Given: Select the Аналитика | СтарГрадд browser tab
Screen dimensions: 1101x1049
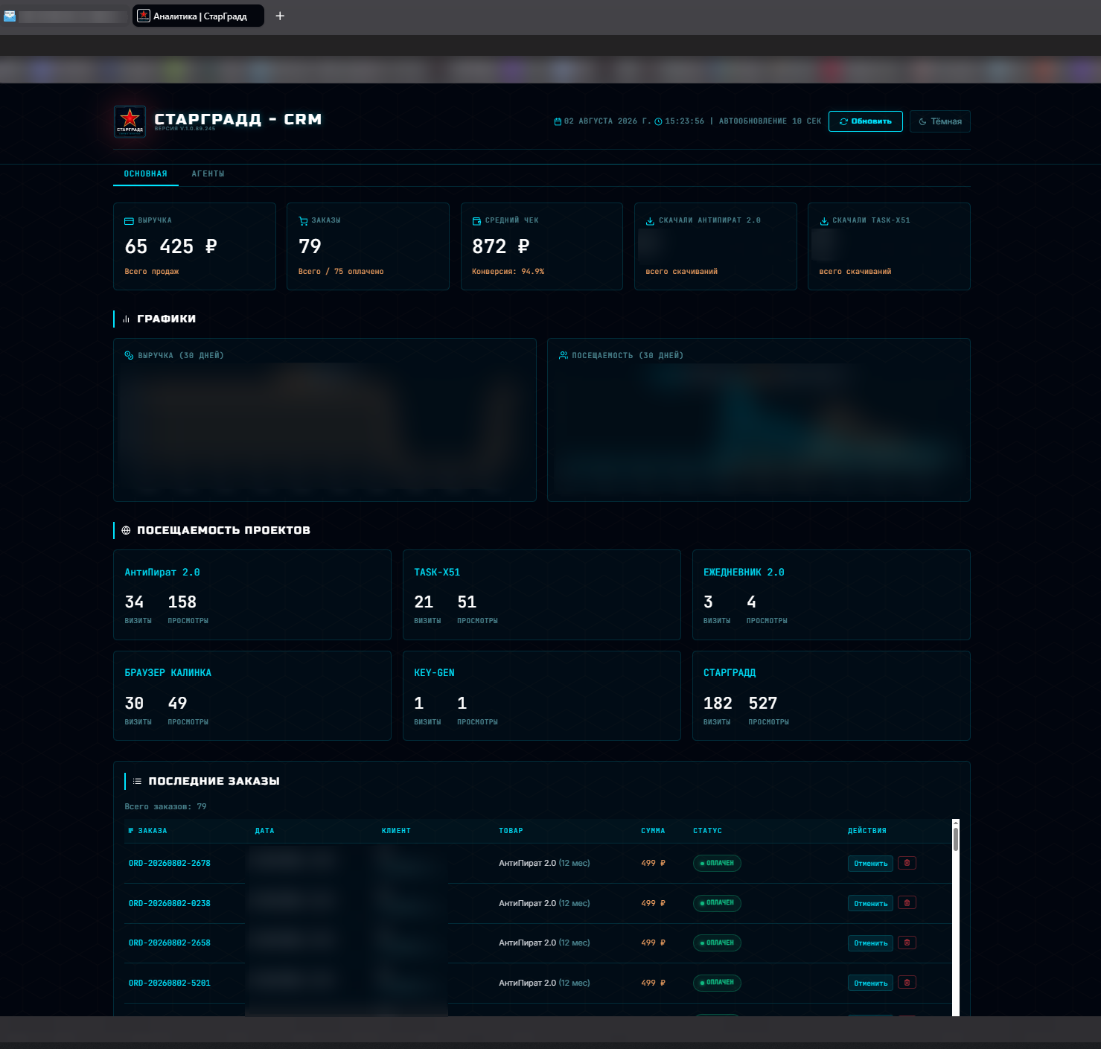Looking at the screenshot, I should point(198,16).
